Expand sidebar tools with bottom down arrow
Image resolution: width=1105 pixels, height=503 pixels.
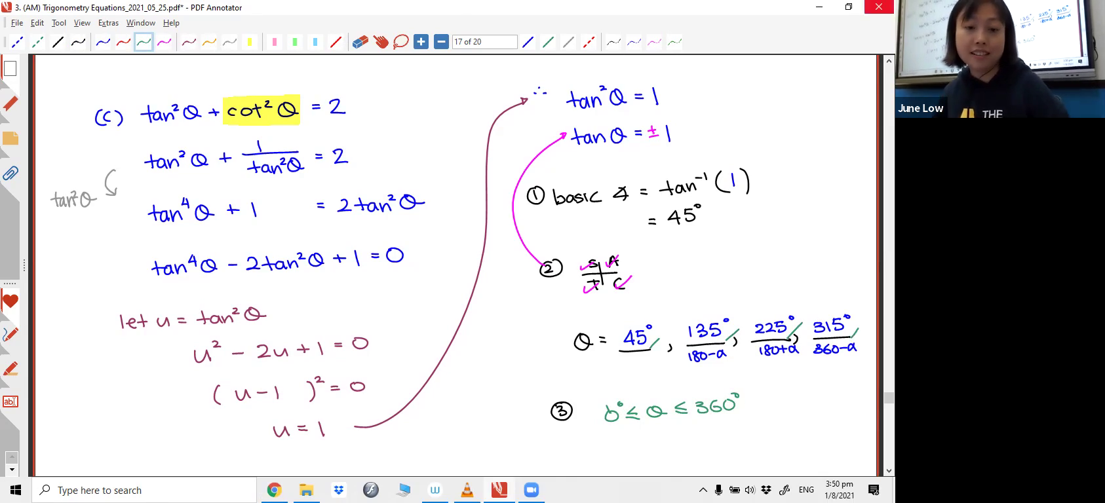[11, 470]
